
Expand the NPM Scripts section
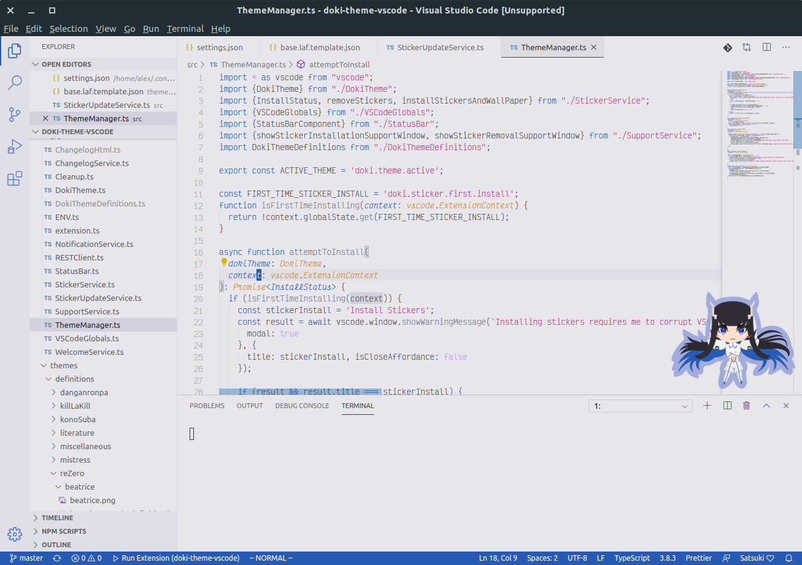pos(103,531)
